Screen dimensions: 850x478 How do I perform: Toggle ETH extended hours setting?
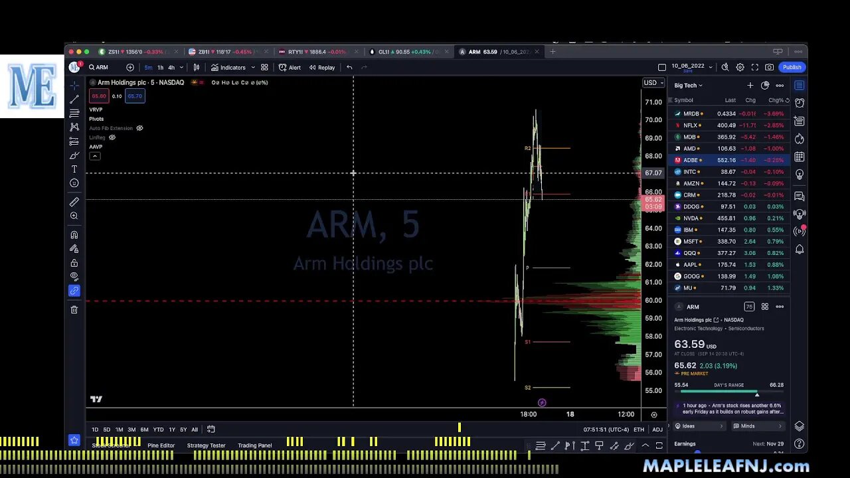pos(639,430)
